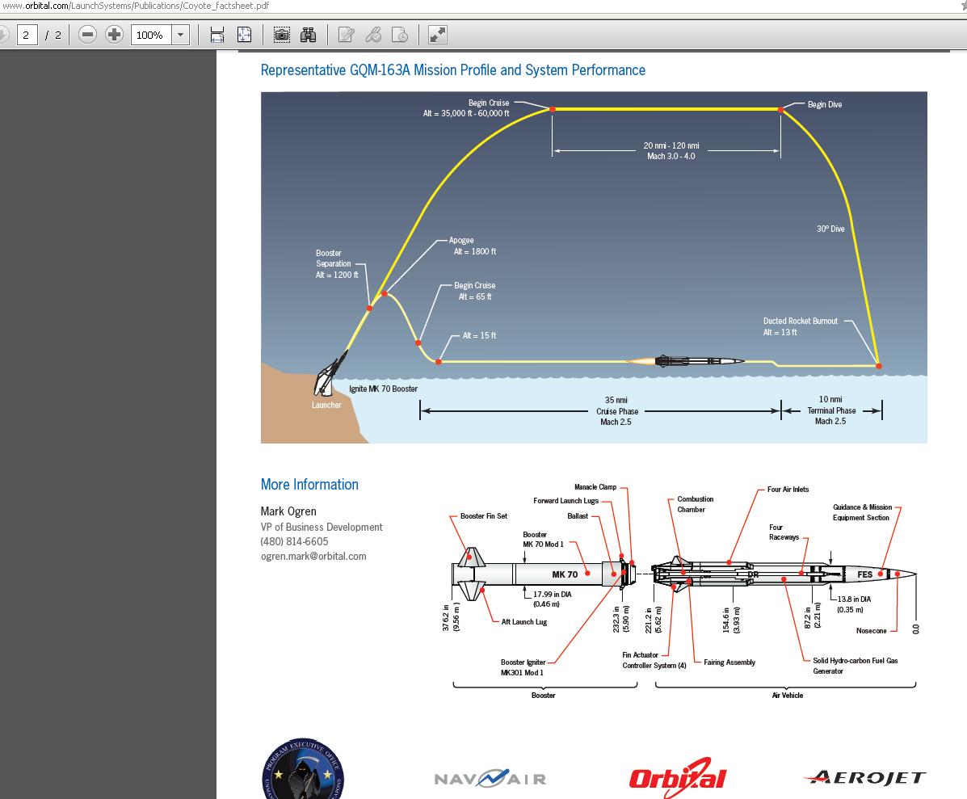The height and width of the screenshot is (799, 967).
Task: Click the 'Nosecone' label
Action: 871,631
